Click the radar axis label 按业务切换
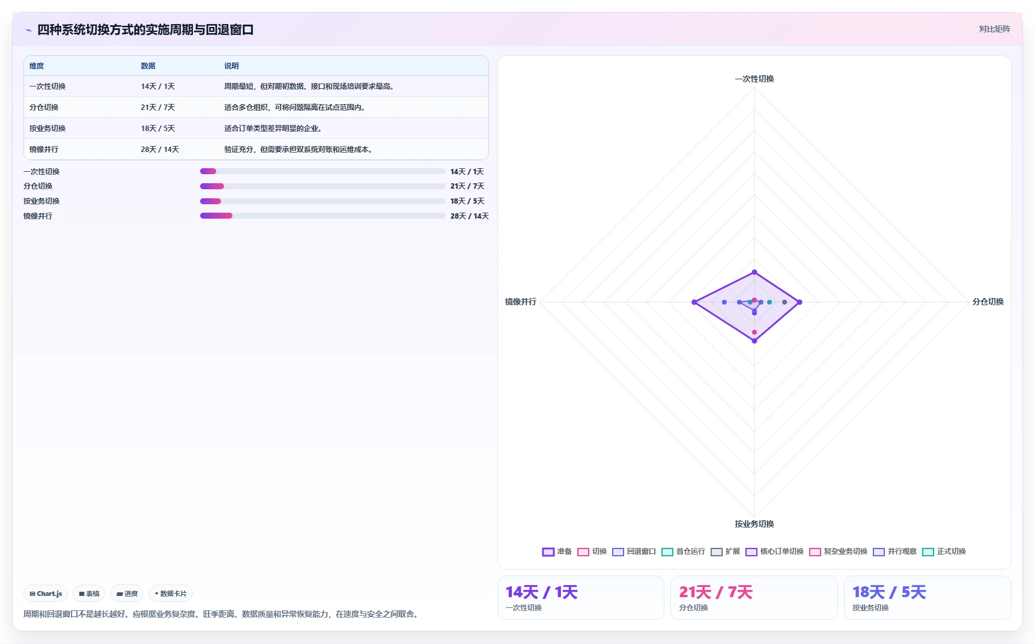Viewport: 1035px width, 644px height. pyautogui.click(x=754, y=524)
